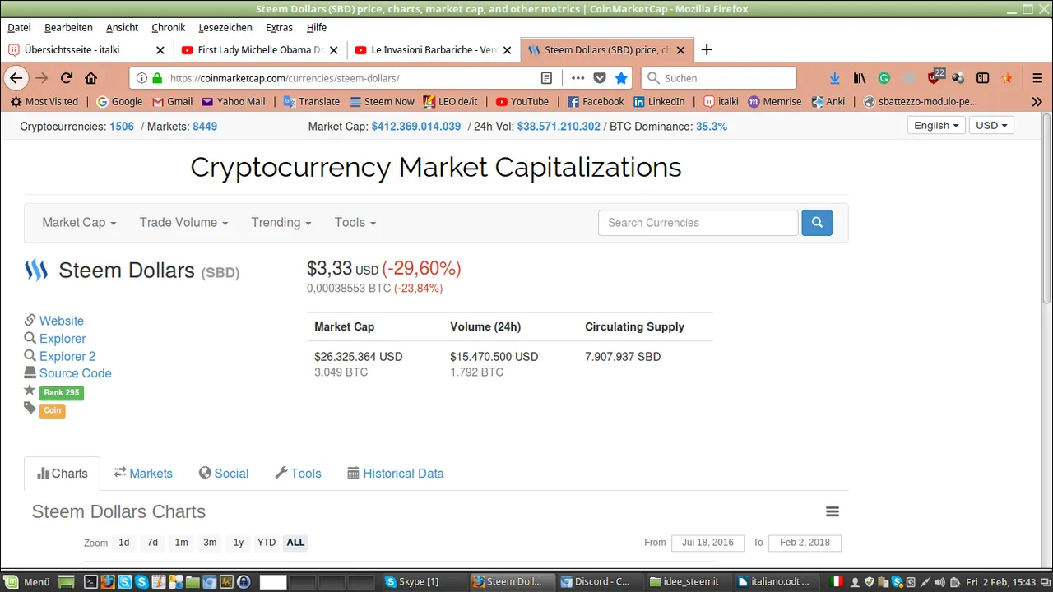
Task: Save page to Pocket icon
Action: tap(600, 78)
